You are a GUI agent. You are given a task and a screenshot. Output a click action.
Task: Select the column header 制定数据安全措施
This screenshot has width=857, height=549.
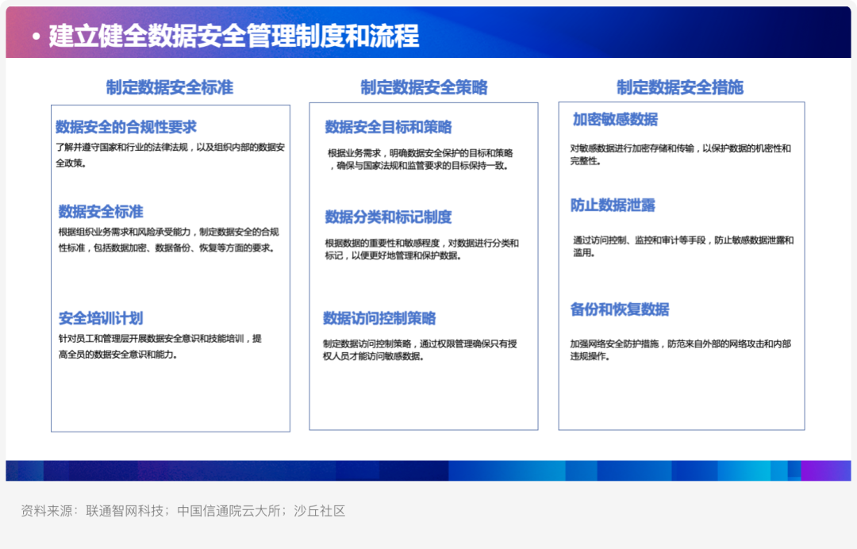tap(680, 87)
